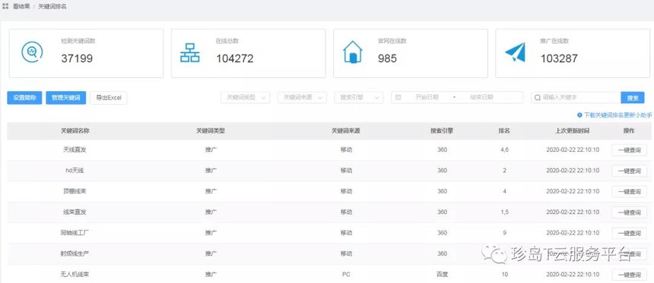The width and height of the screenshot is (654, 283).
Task: Click rank 1,5 in the 线束直发 row
Action: click(x=504, y=212)
